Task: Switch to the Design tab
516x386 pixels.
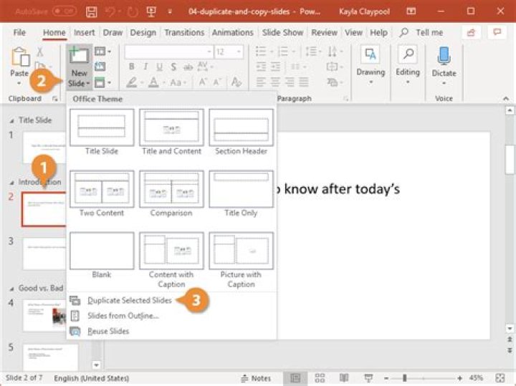Action: click(x=143, y=32)
